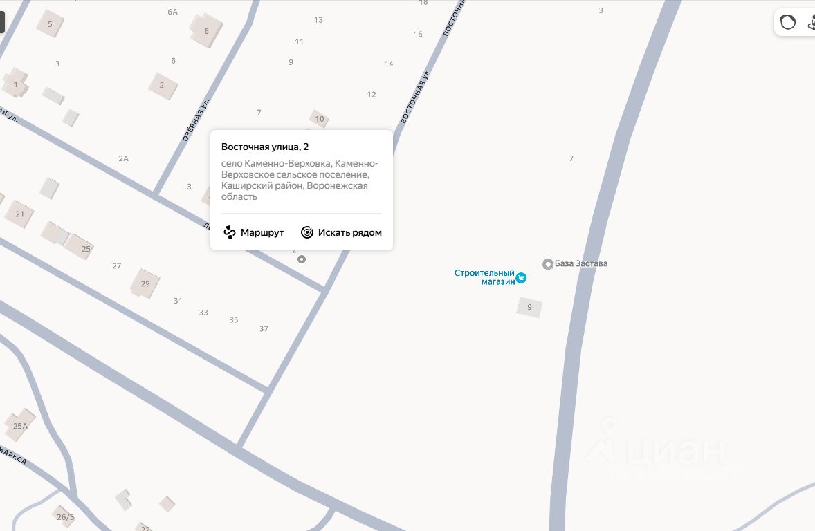Click house number 35 label
This screenshot has width=815, height=531.
[234, 319]
